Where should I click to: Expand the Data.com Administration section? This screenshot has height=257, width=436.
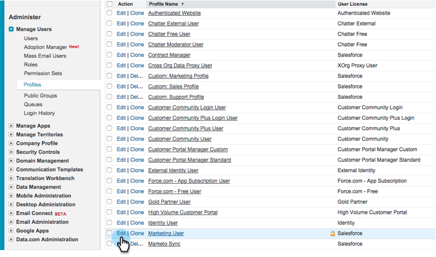pyautogui.click(x=11, y=239)
